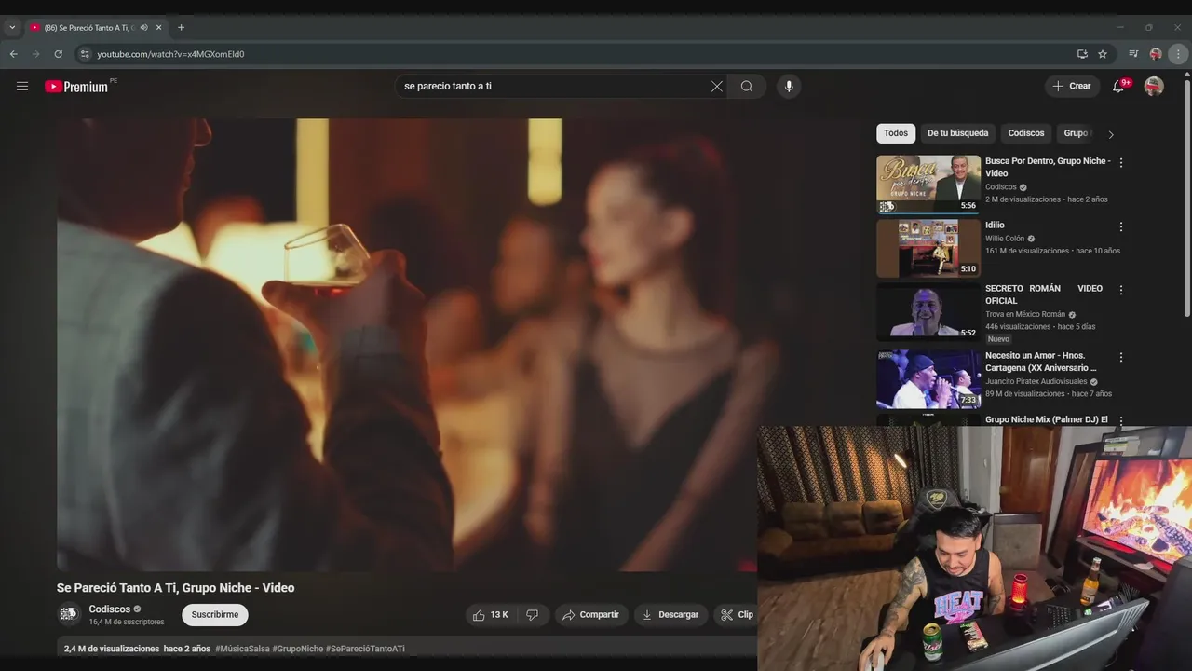Open the Necesito un Amor thumbnail
This screenshot has height=671, width=1192.
click(x=928, y=379)
